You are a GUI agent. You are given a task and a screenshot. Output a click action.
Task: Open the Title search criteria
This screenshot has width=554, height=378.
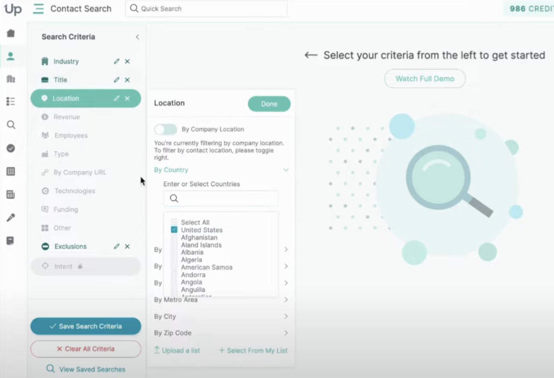[x=60, y=80]
